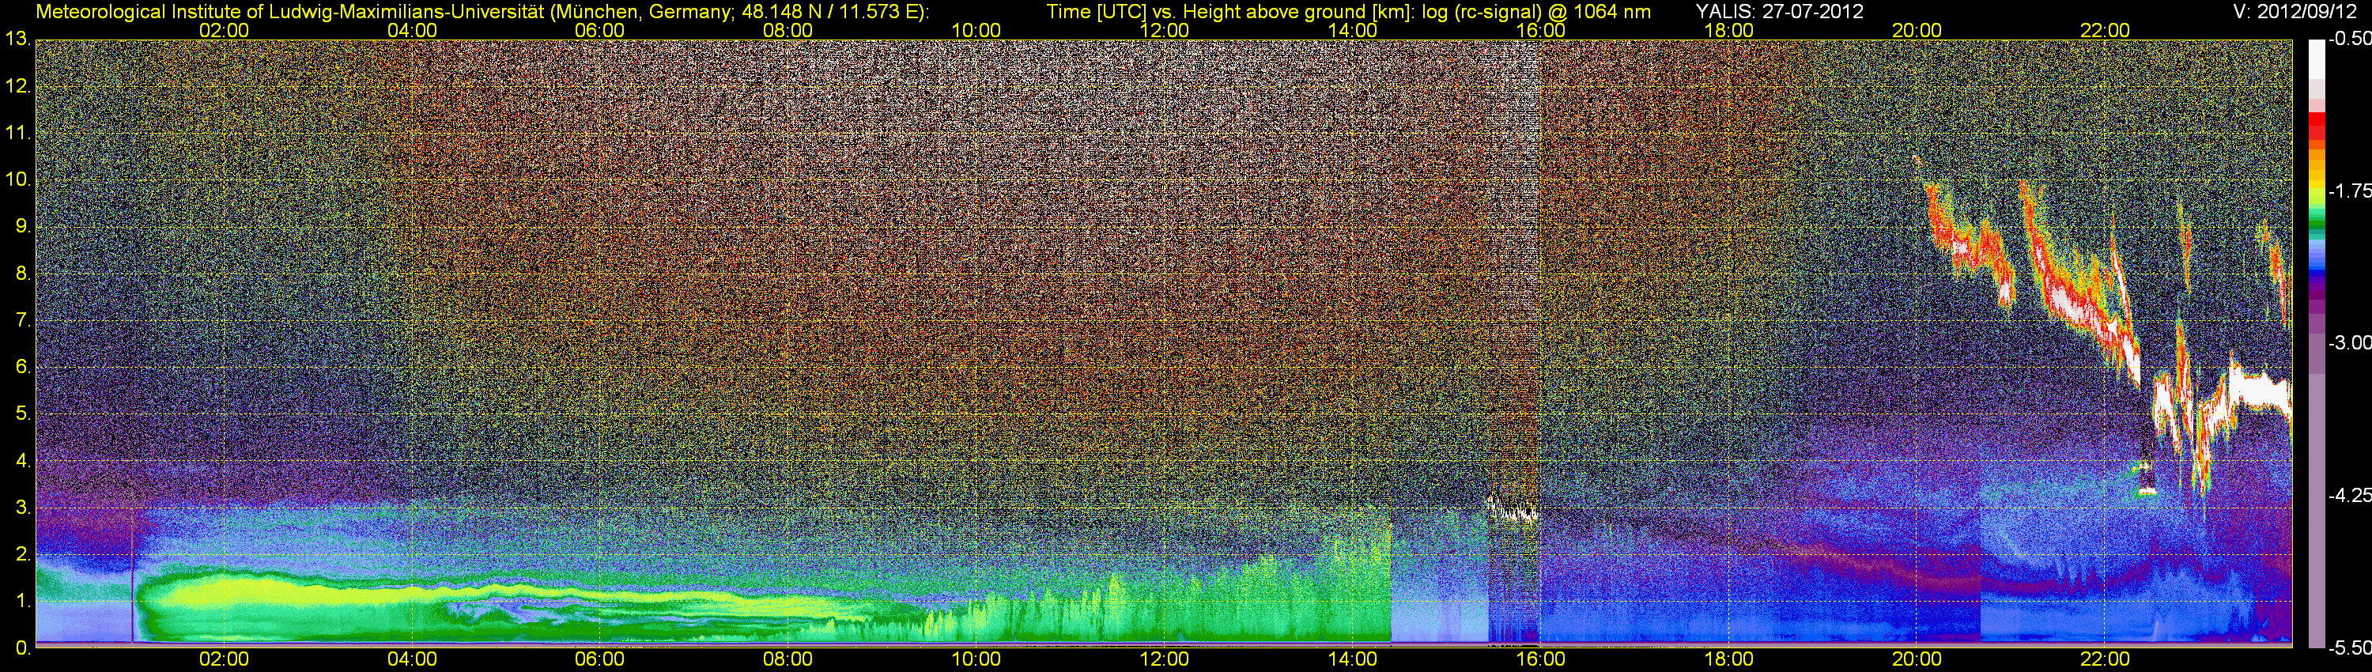Click the 14:00 label on the upper time axis
The height and width of the screenshot is (672, 2372).
point(1352,30)
